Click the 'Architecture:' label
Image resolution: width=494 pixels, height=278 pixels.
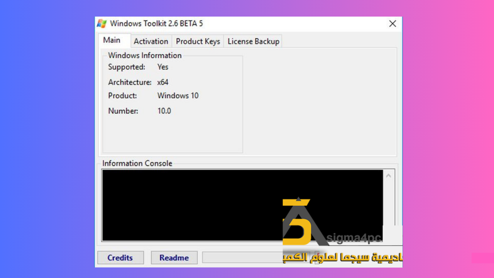130,82
